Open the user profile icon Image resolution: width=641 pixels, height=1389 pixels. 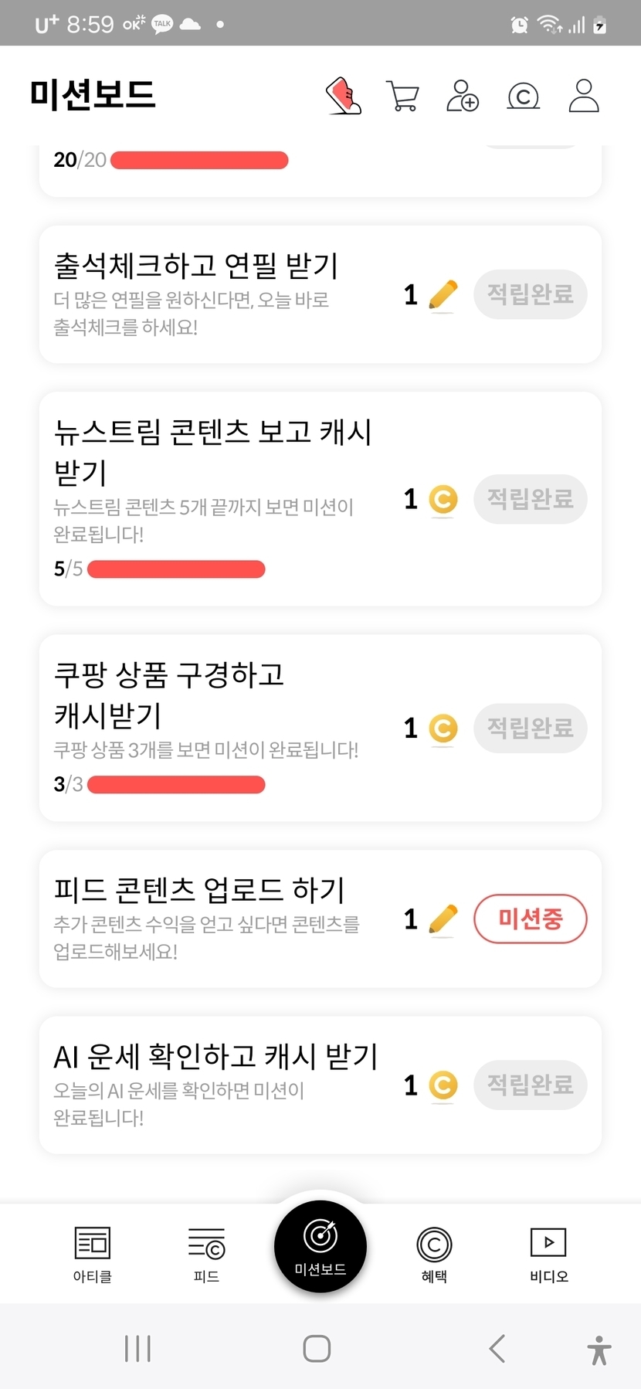coord(584,97)
